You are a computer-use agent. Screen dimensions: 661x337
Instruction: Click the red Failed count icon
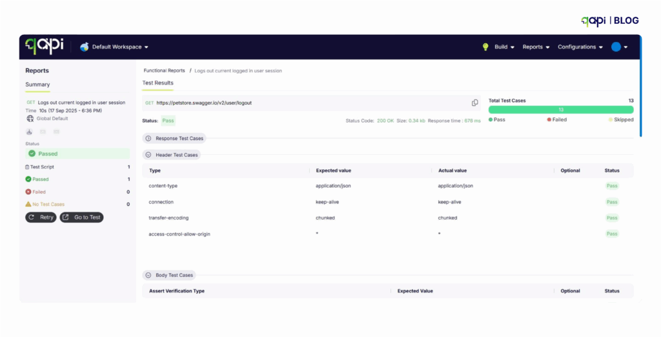pyautogui.click(x=28, y=192)
